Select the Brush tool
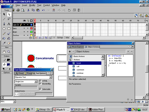Screen dimensions: 149x112 click(x=9, y=34)
